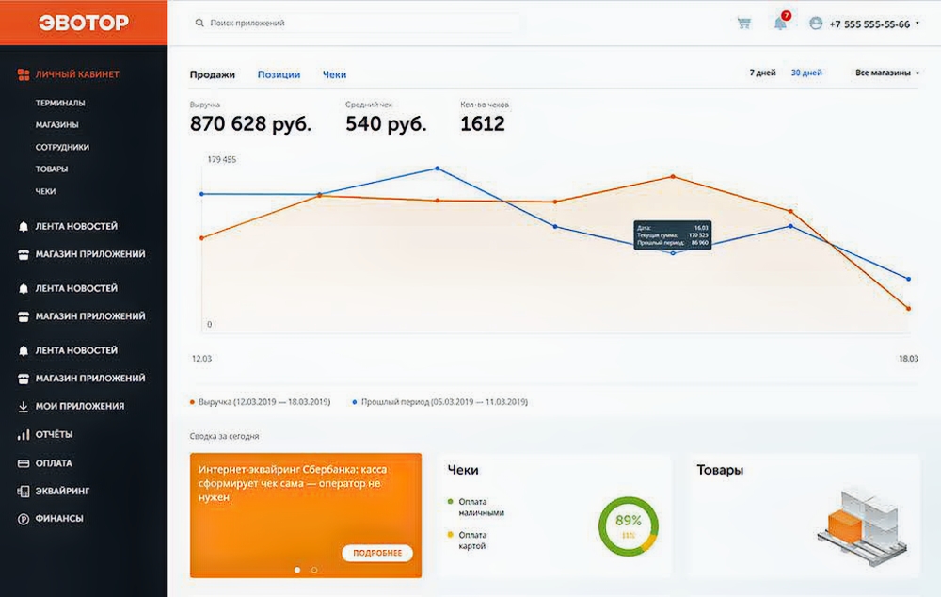
Task: Click the Сводка за сегодня heading
Action: 225,436
